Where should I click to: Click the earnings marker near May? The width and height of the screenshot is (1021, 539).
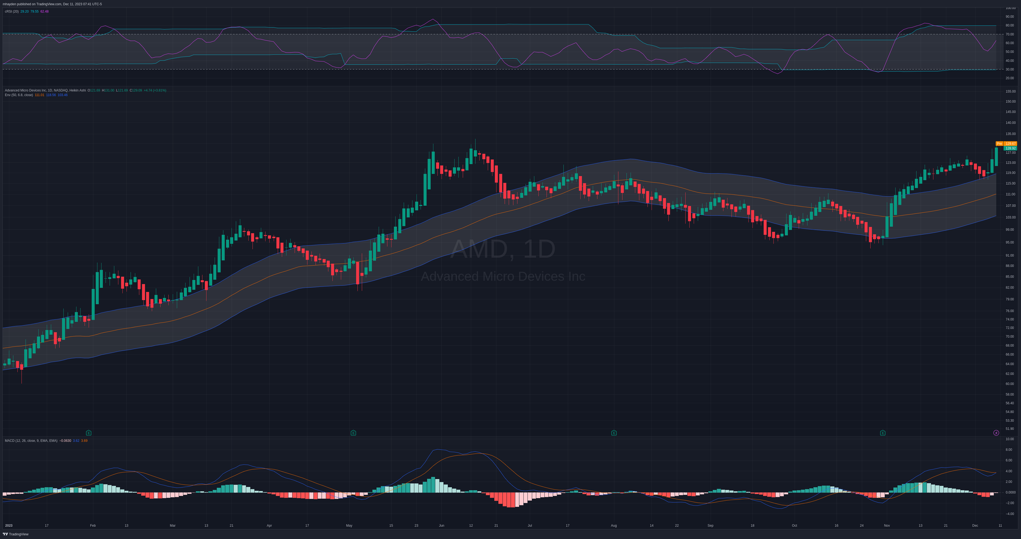(353, 433)
